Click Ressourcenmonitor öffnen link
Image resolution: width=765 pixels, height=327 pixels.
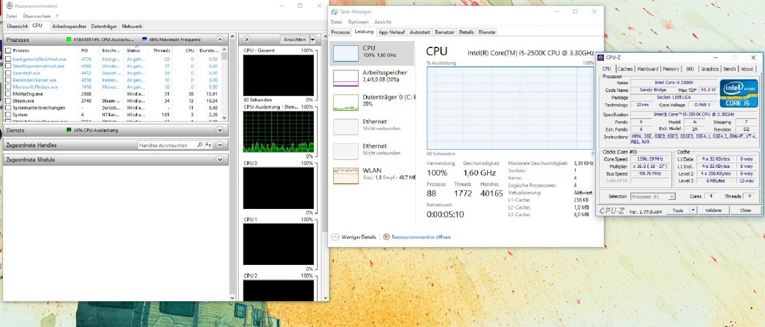(x=421, y=237)
